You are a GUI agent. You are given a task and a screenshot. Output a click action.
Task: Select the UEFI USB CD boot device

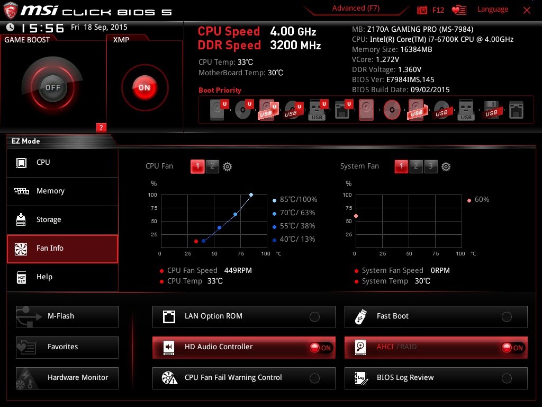click(293, 110)
